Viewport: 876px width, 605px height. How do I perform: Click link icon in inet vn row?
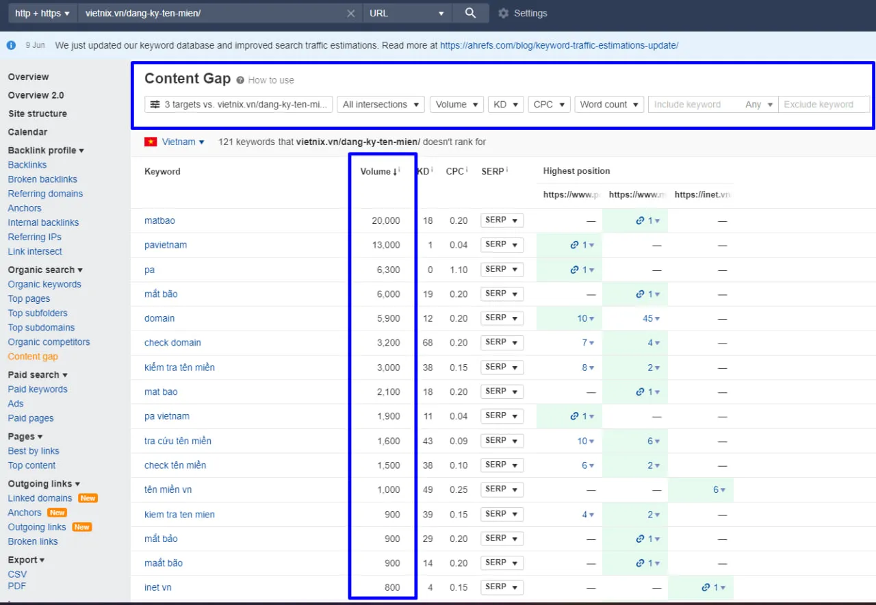[x=706, y=587]
